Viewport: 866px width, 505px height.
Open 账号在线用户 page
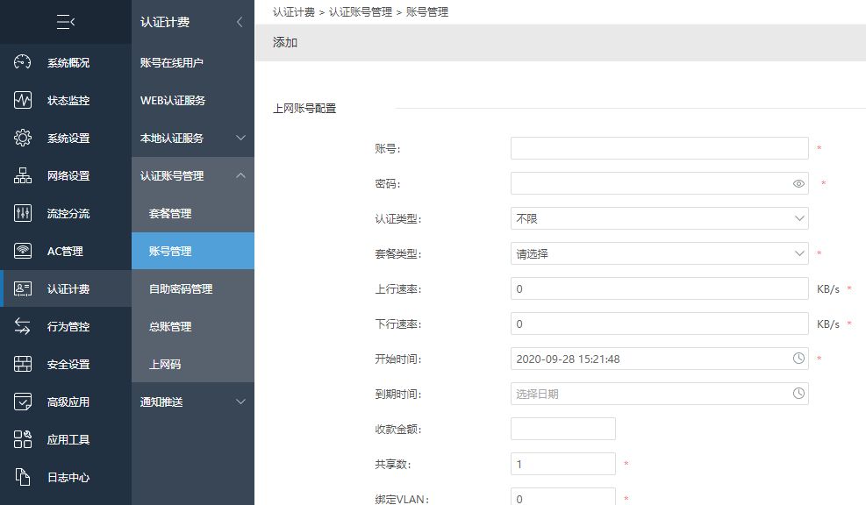(x=172, y=63)
